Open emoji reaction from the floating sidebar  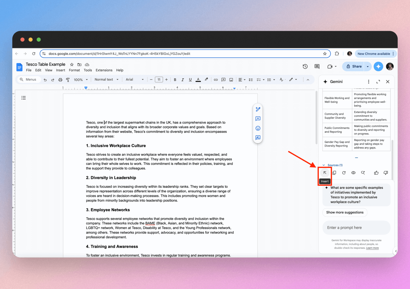[x=258, y=128]
